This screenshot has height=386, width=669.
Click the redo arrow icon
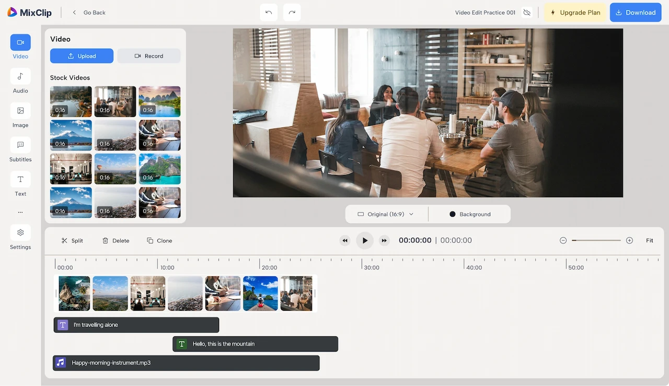point(292,13)
